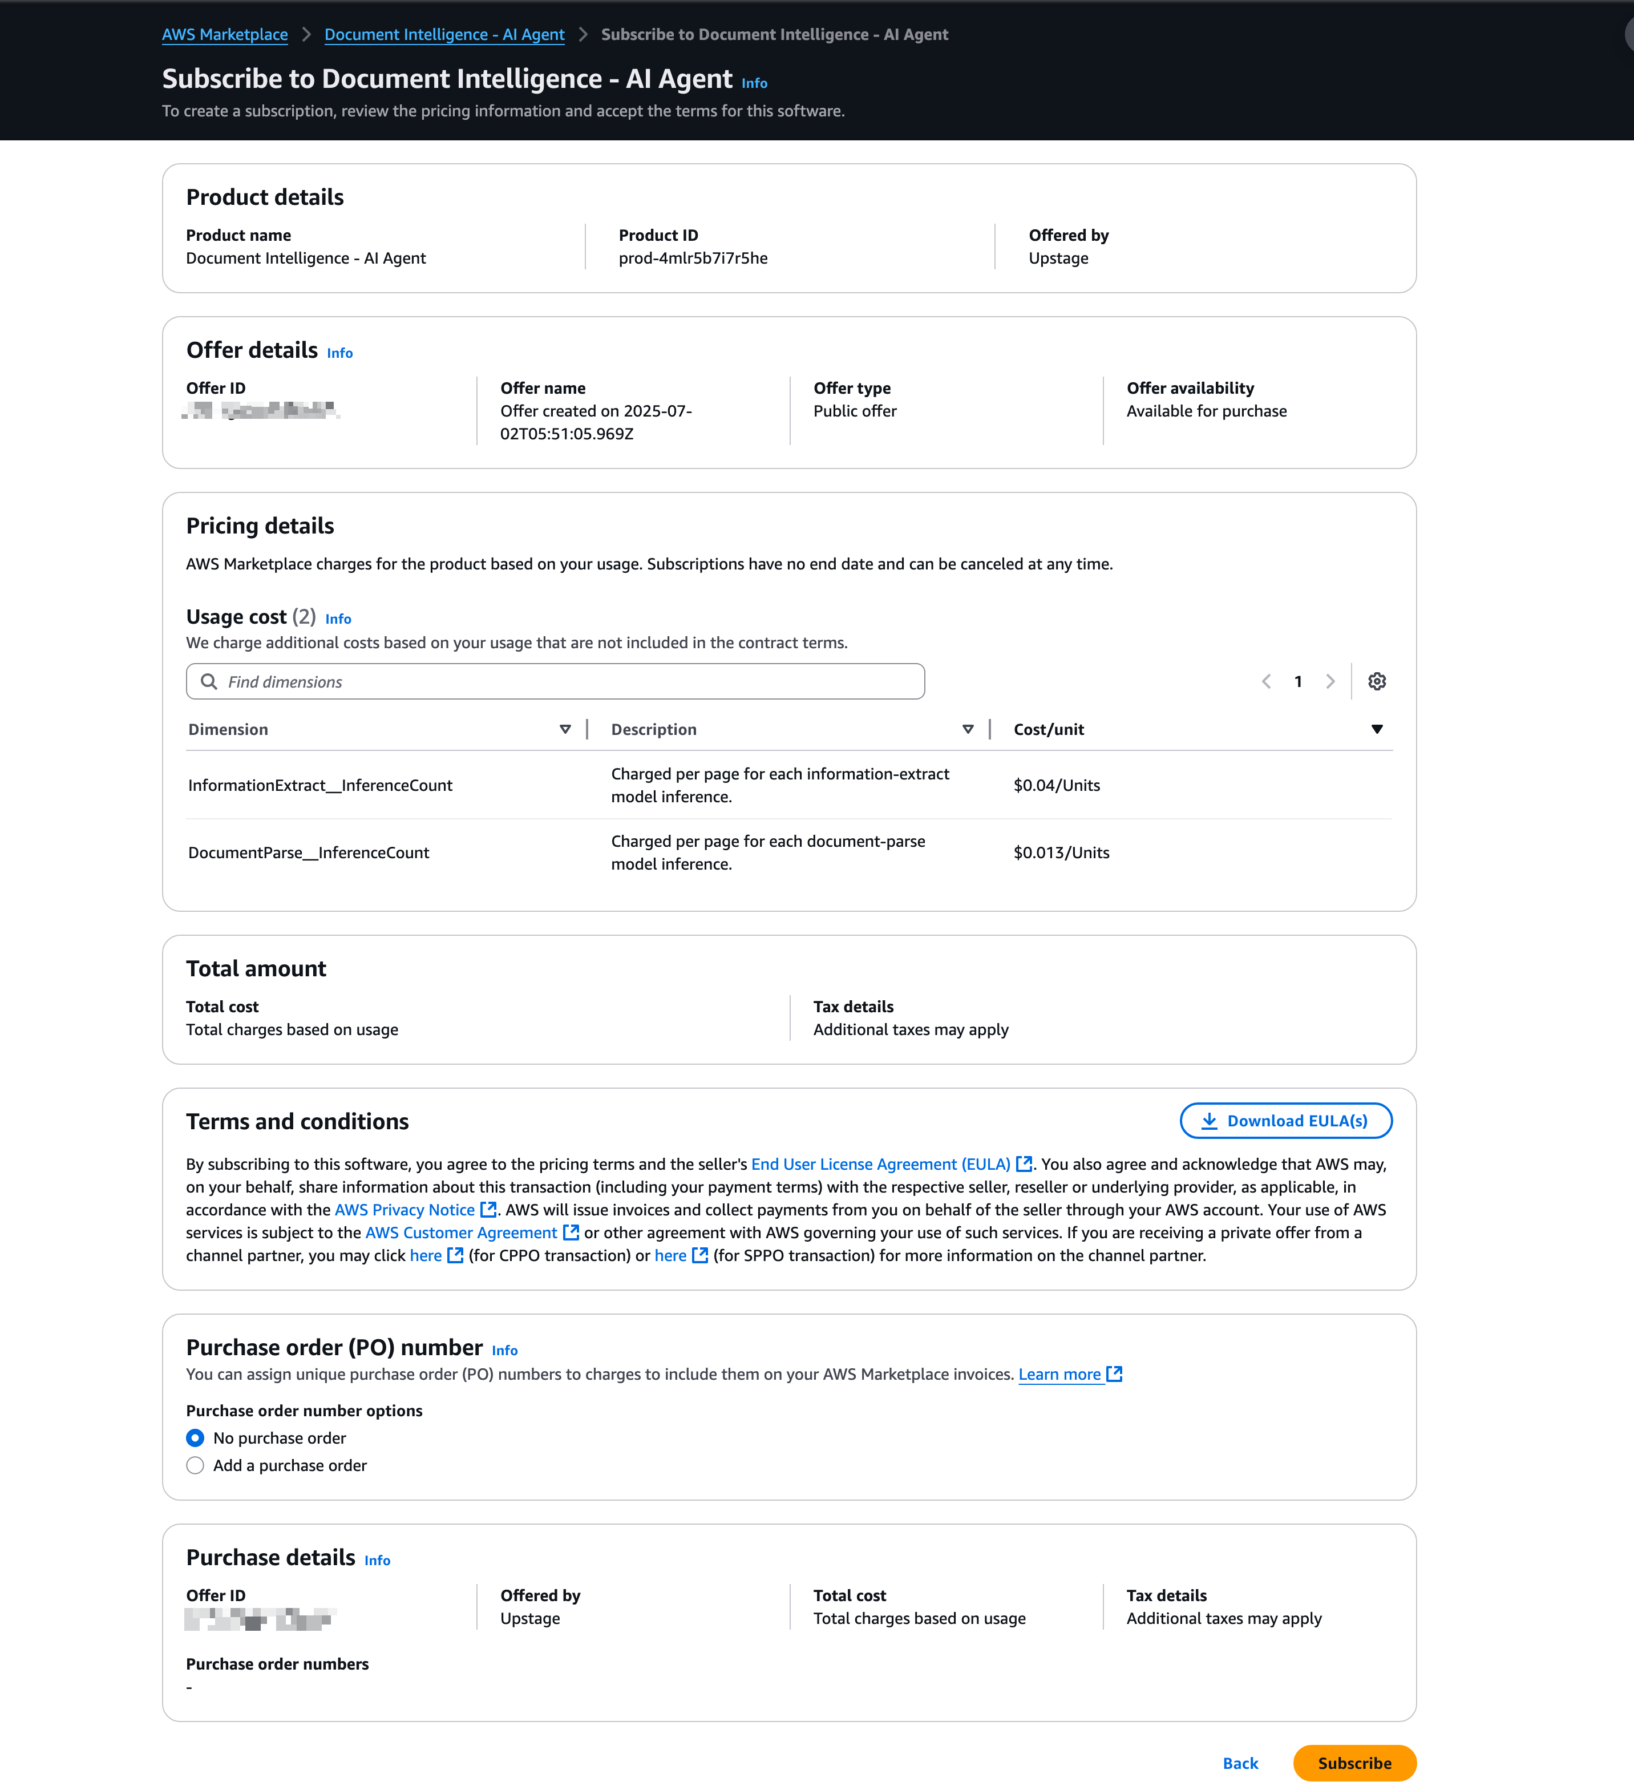The height and width of the screenshot is (1782, 1634).
Task: Click the next page chevron in pagination
Action: point(1330,681)
